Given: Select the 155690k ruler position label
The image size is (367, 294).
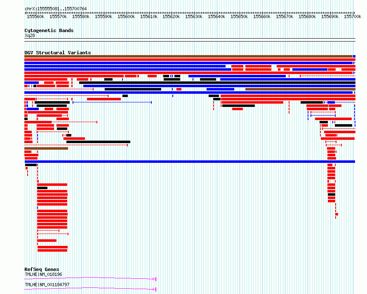Looking at the screenshot, I should [x=330, y=16].
